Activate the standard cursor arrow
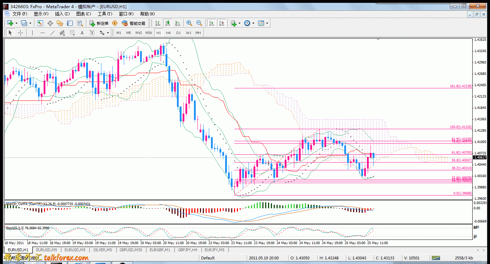Viewport: 490px width, 264px height. [x=10, y=33]
